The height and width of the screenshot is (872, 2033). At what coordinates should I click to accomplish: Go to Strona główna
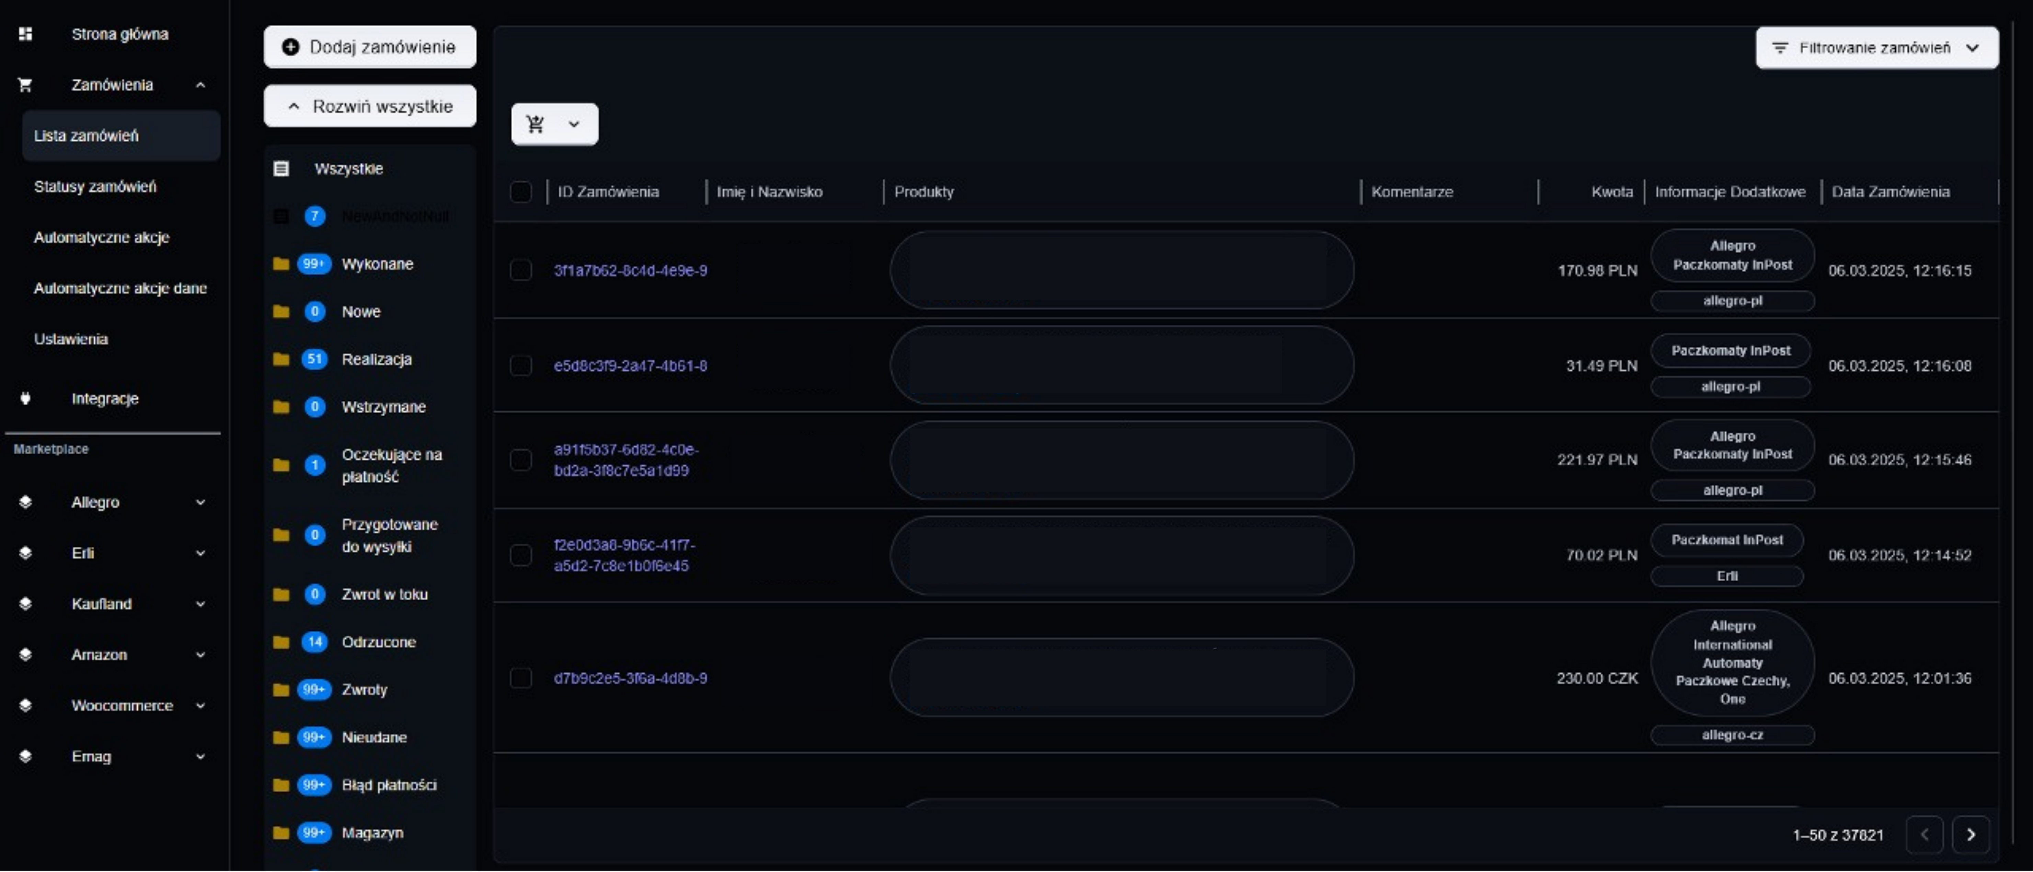click(x=120, y=34)
